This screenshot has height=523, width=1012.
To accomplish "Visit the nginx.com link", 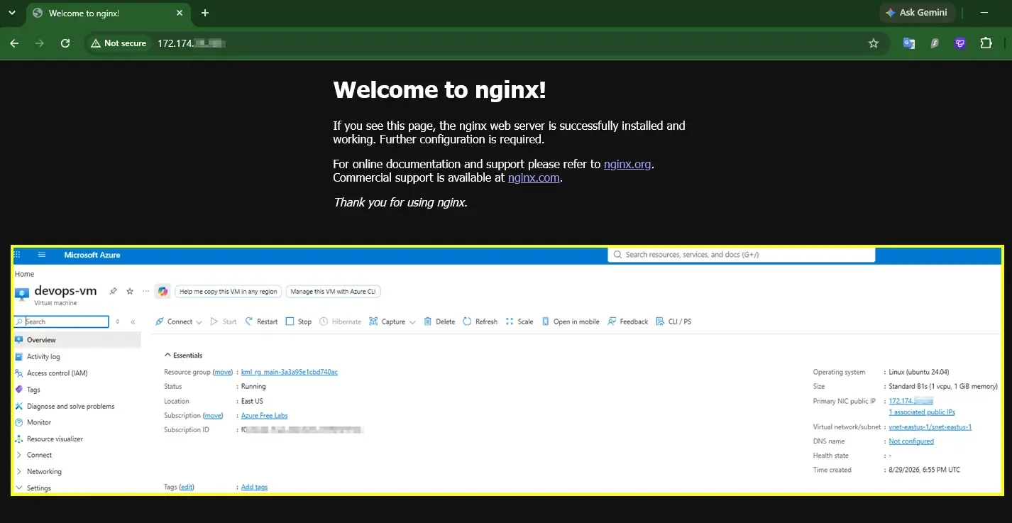I will tap(534, 177).
